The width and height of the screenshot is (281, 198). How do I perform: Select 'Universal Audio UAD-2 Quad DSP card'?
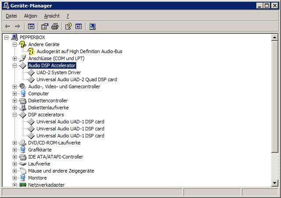[77, 79]
